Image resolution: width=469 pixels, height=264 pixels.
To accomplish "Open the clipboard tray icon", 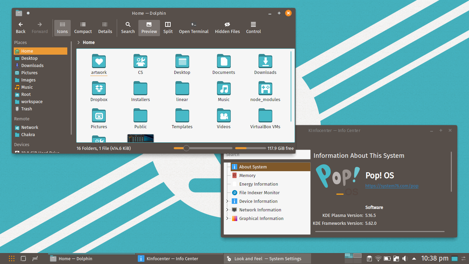I will coord(369,258).
